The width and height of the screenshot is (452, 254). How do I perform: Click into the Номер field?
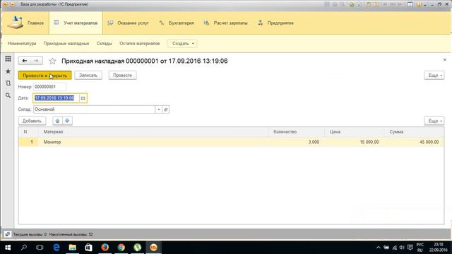pyautogui.click(x=50, y=87)
